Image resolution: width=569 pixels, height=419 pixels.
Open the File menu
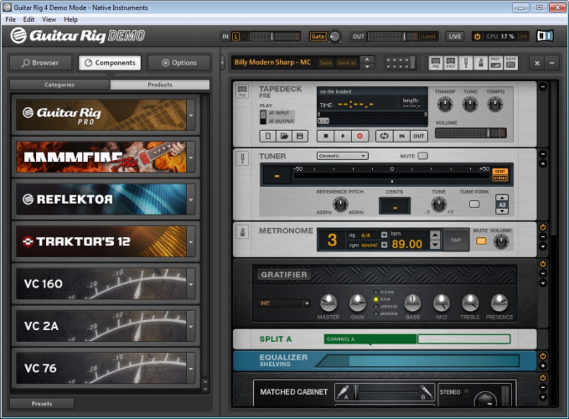pos(11,20)
